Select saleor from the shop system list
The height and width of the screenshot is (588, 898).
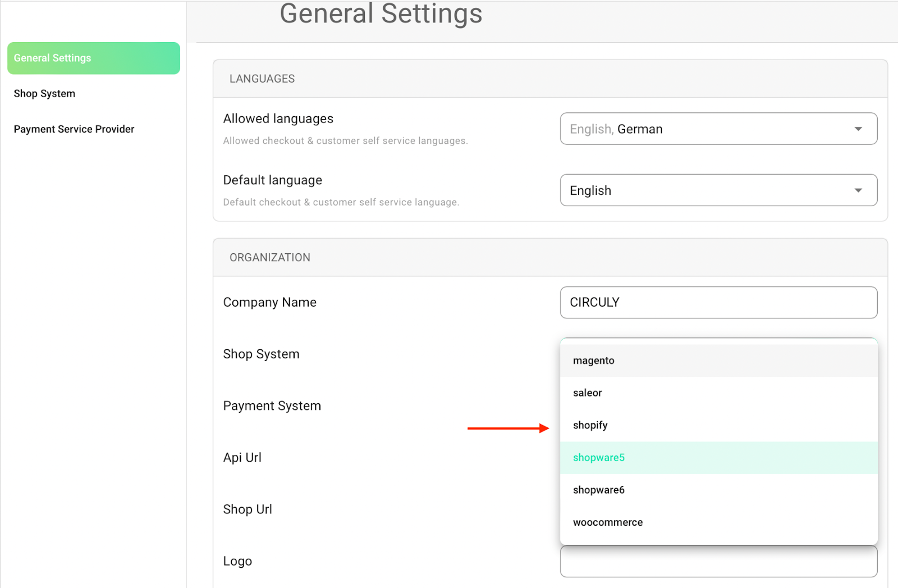coord(718,393)
